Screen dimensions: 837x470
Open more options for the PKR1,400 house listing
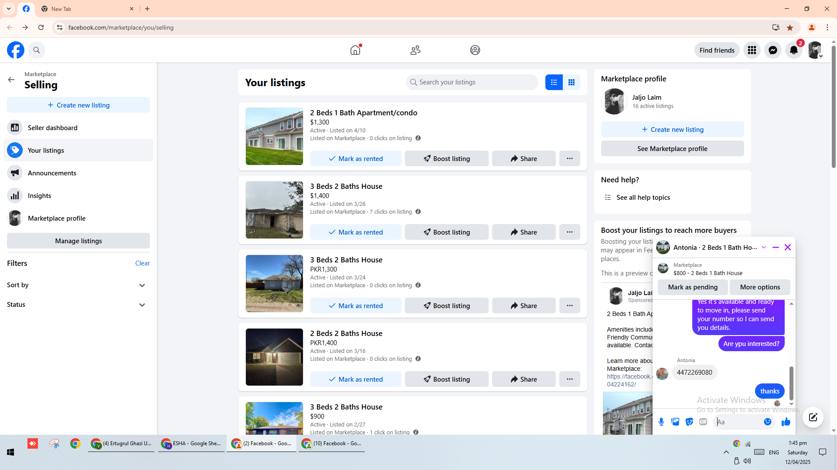[570, 379]
